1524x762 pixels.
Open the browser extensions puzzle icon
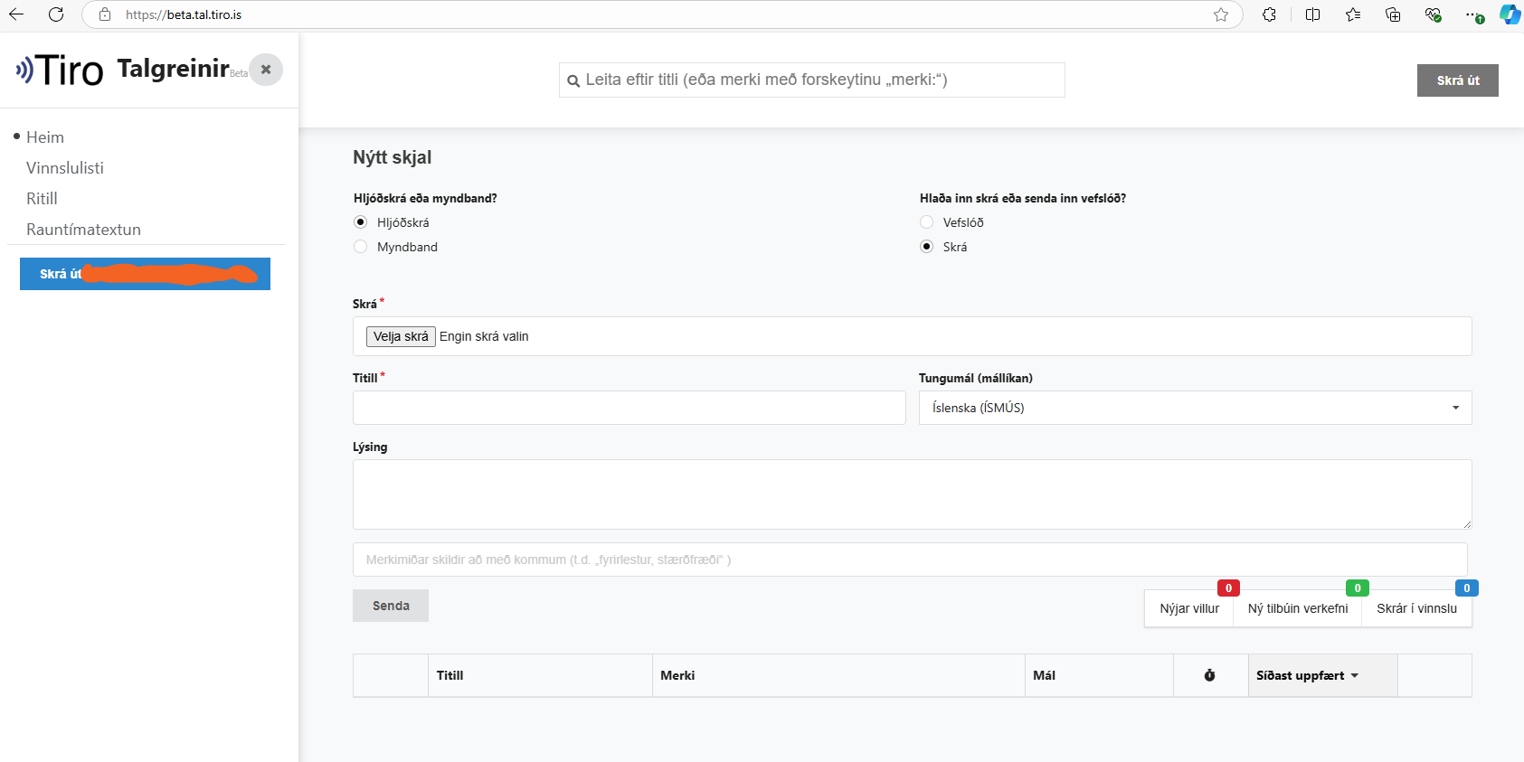tap(1270, 14)
